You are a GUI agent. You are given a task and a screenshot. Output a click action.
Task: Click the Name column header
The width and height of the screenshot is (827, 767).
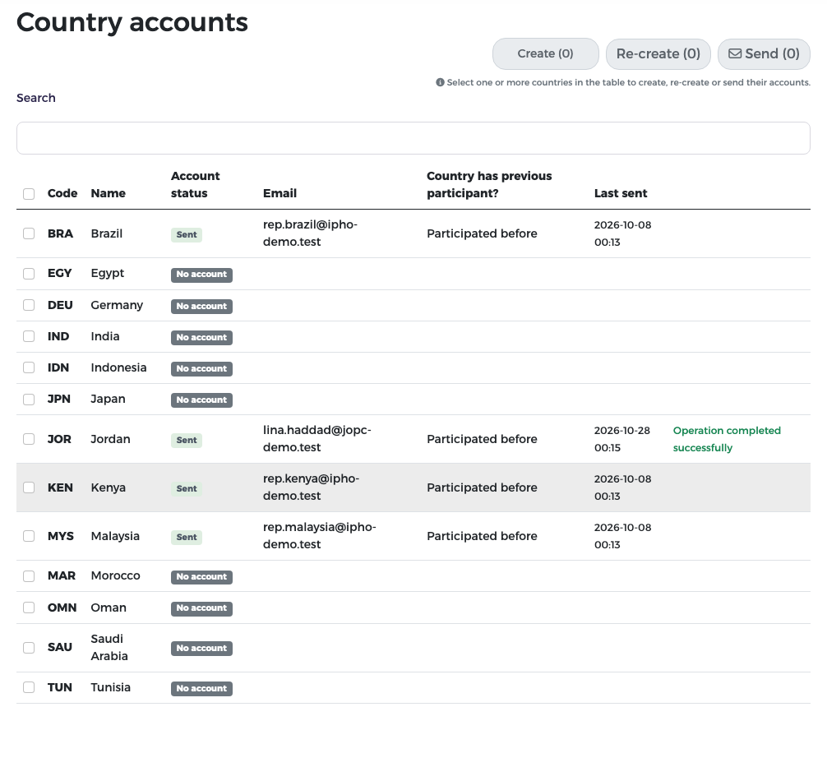coord(109,193)
